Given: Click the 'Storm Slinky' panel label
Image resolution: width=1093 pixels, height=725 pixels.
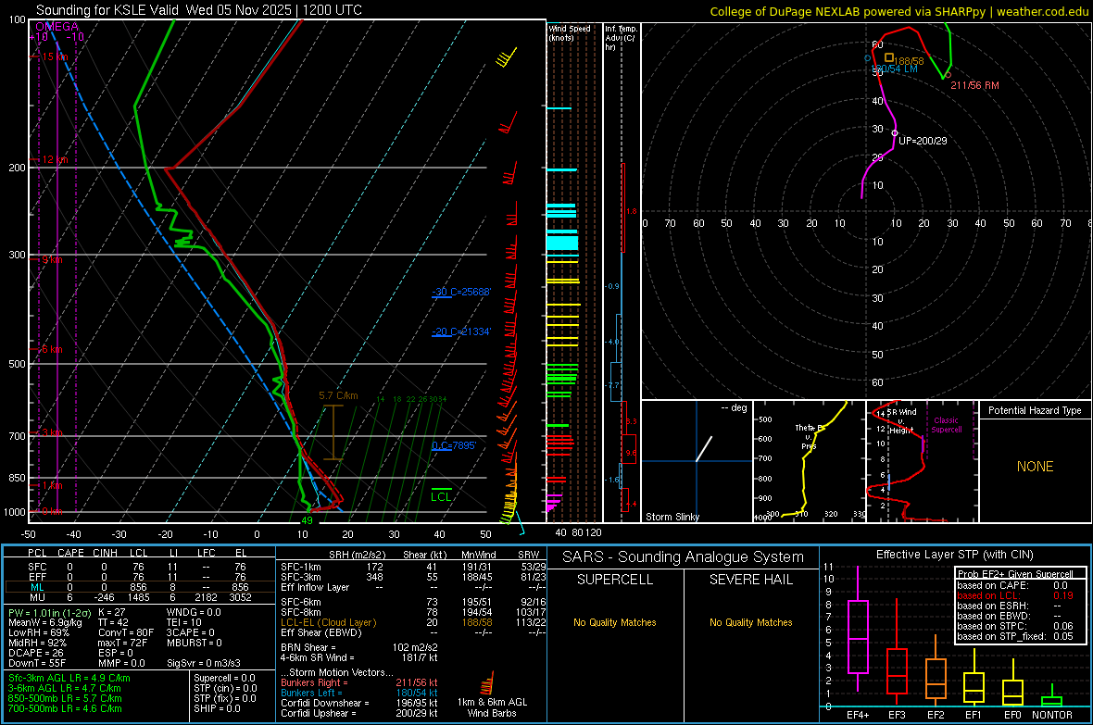Looking at the screenshot, I should pos(672,517).
